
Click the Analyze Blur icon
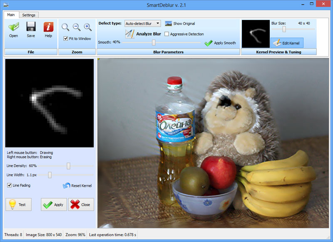(130, 34)
